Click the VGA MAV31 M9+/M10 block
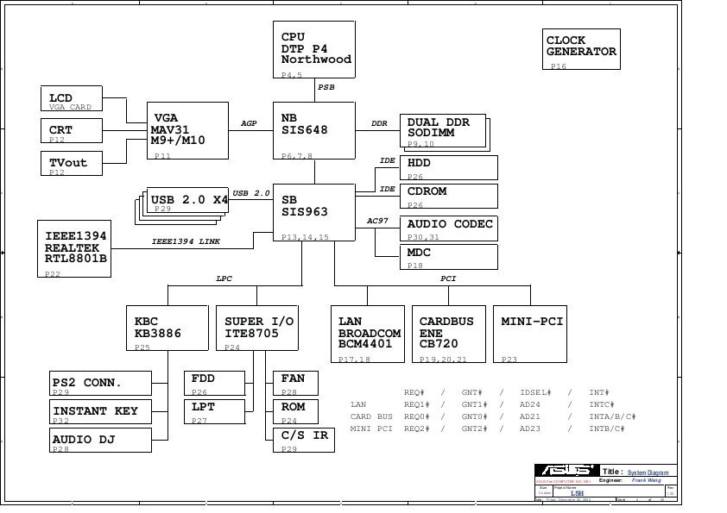The height and width of the screenshot is (513, 727). point(187,130)
